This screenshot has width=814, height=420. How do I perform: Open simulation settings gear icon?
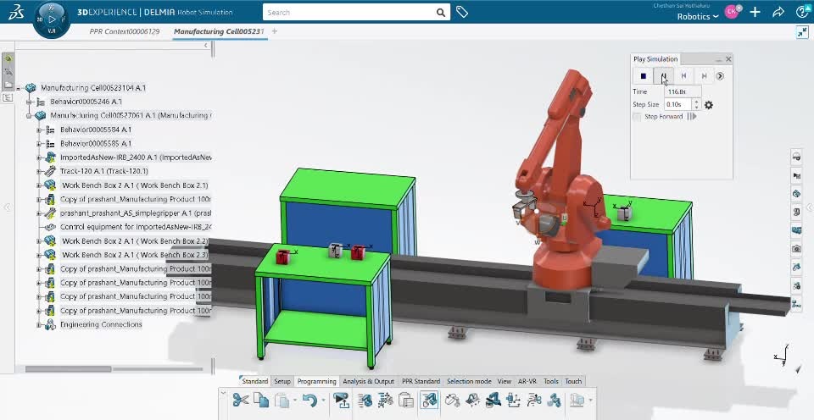(x=709, y=105)
